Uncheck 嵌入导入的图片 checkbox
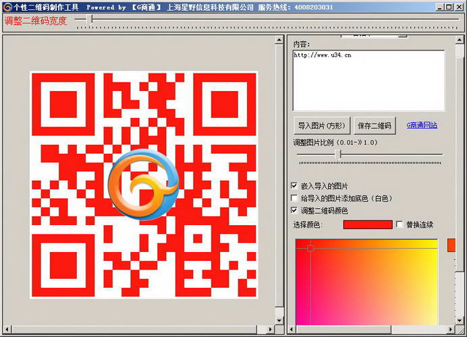 pyautogui.click(x=294, y=186)
